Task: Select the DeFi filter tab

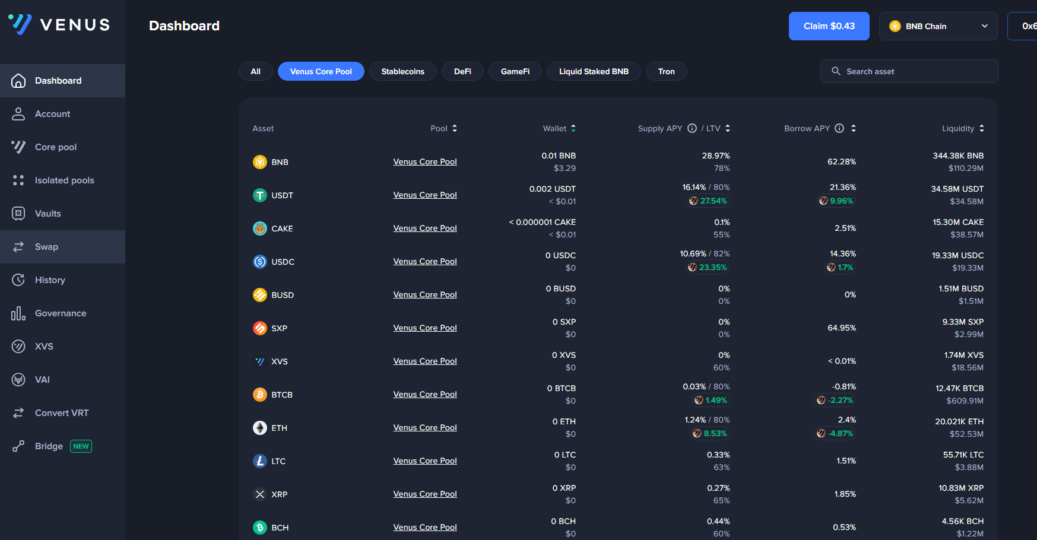Action: (462, 71)
